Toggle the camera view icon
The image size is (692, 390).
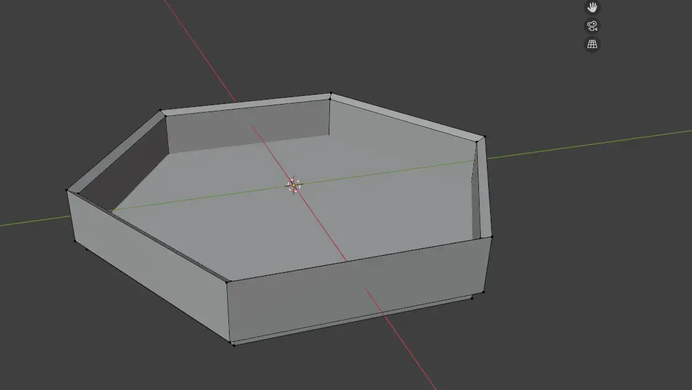(592, 26)
